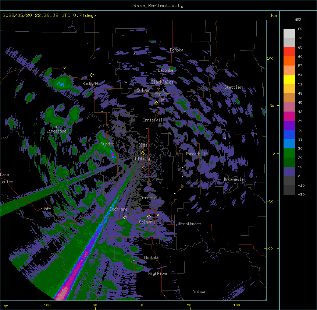Click the Calgary city label
317x310 pixels.
(x=147, y=222)
